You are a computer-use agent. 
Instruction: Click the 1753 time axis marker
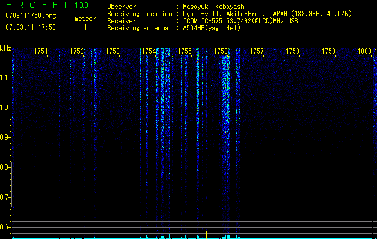tap(113, 51)
